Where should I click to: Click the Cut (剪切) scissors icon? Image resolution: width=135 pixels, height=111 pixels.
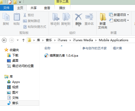(x=25, y=15)
